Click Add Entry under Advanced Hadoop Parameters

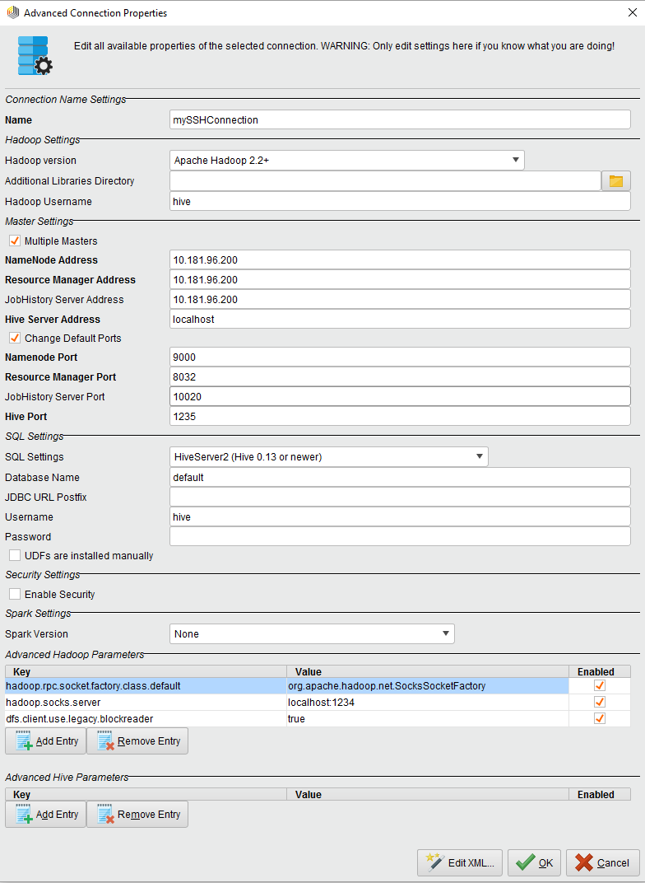coord(45,741)
